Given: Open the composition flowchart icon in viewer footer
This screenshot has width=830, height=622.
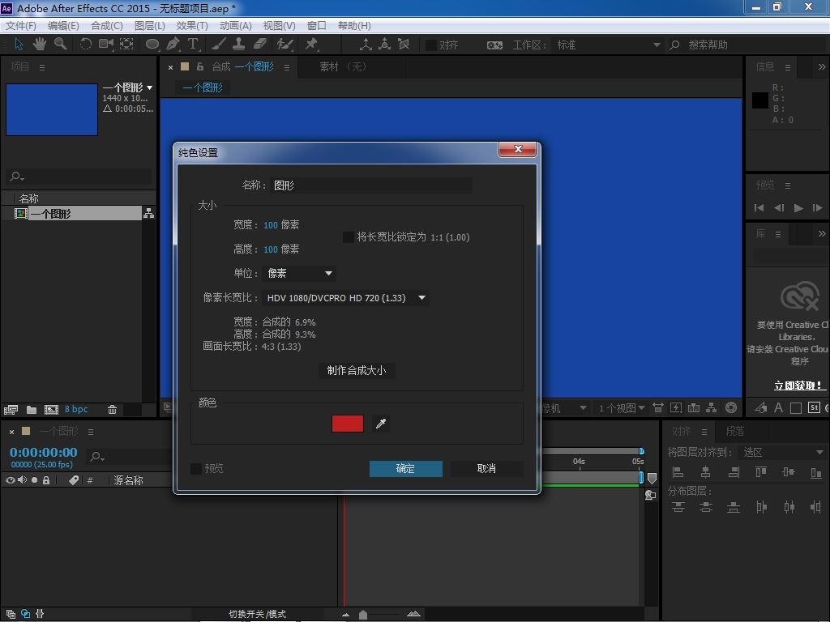Looking at the screenshot, I should point(712,408).
